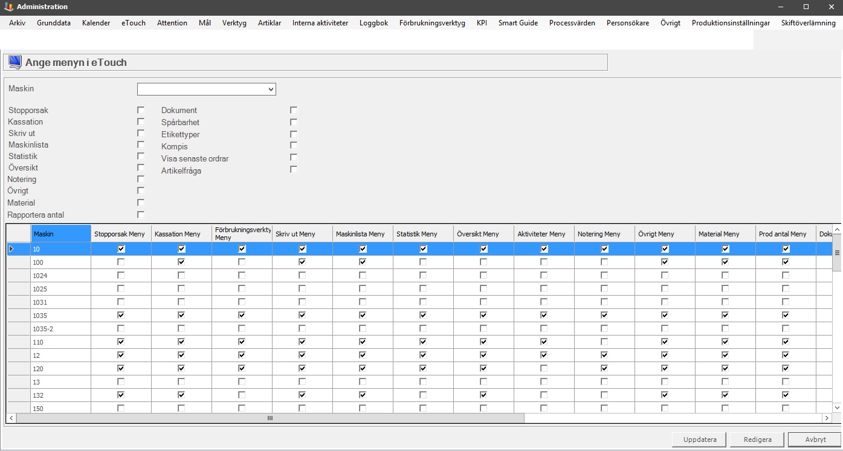Open the Smart Guide menu

pos(518,23)
